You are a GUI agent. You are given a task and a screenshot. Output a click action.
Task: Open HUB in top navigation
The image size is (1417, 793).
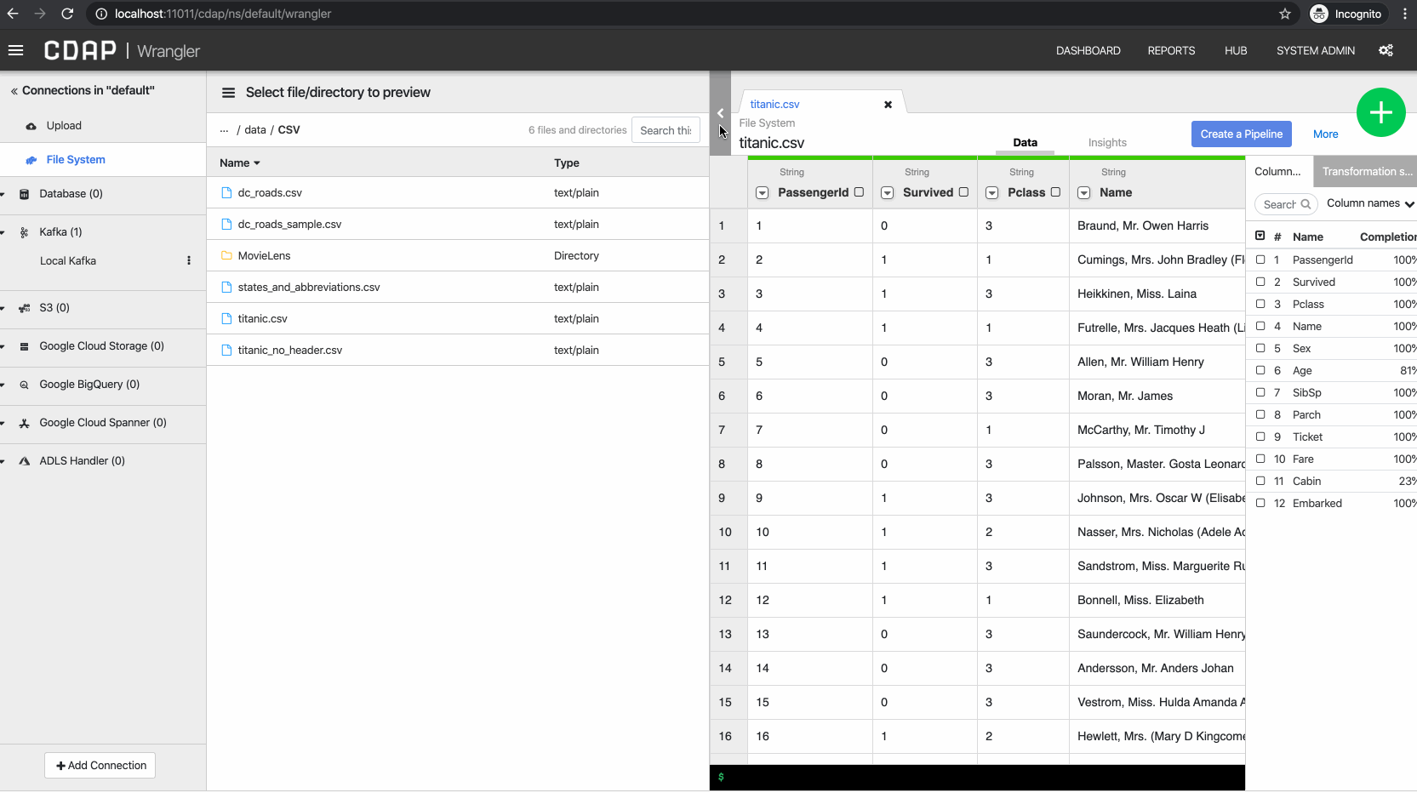(1236, 51)
